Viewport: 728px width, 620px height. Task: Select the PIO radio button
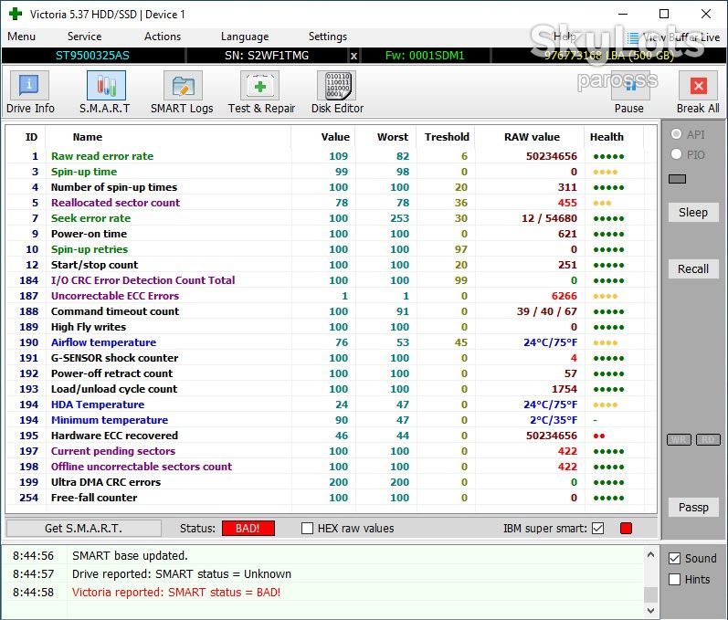[676, 154]
